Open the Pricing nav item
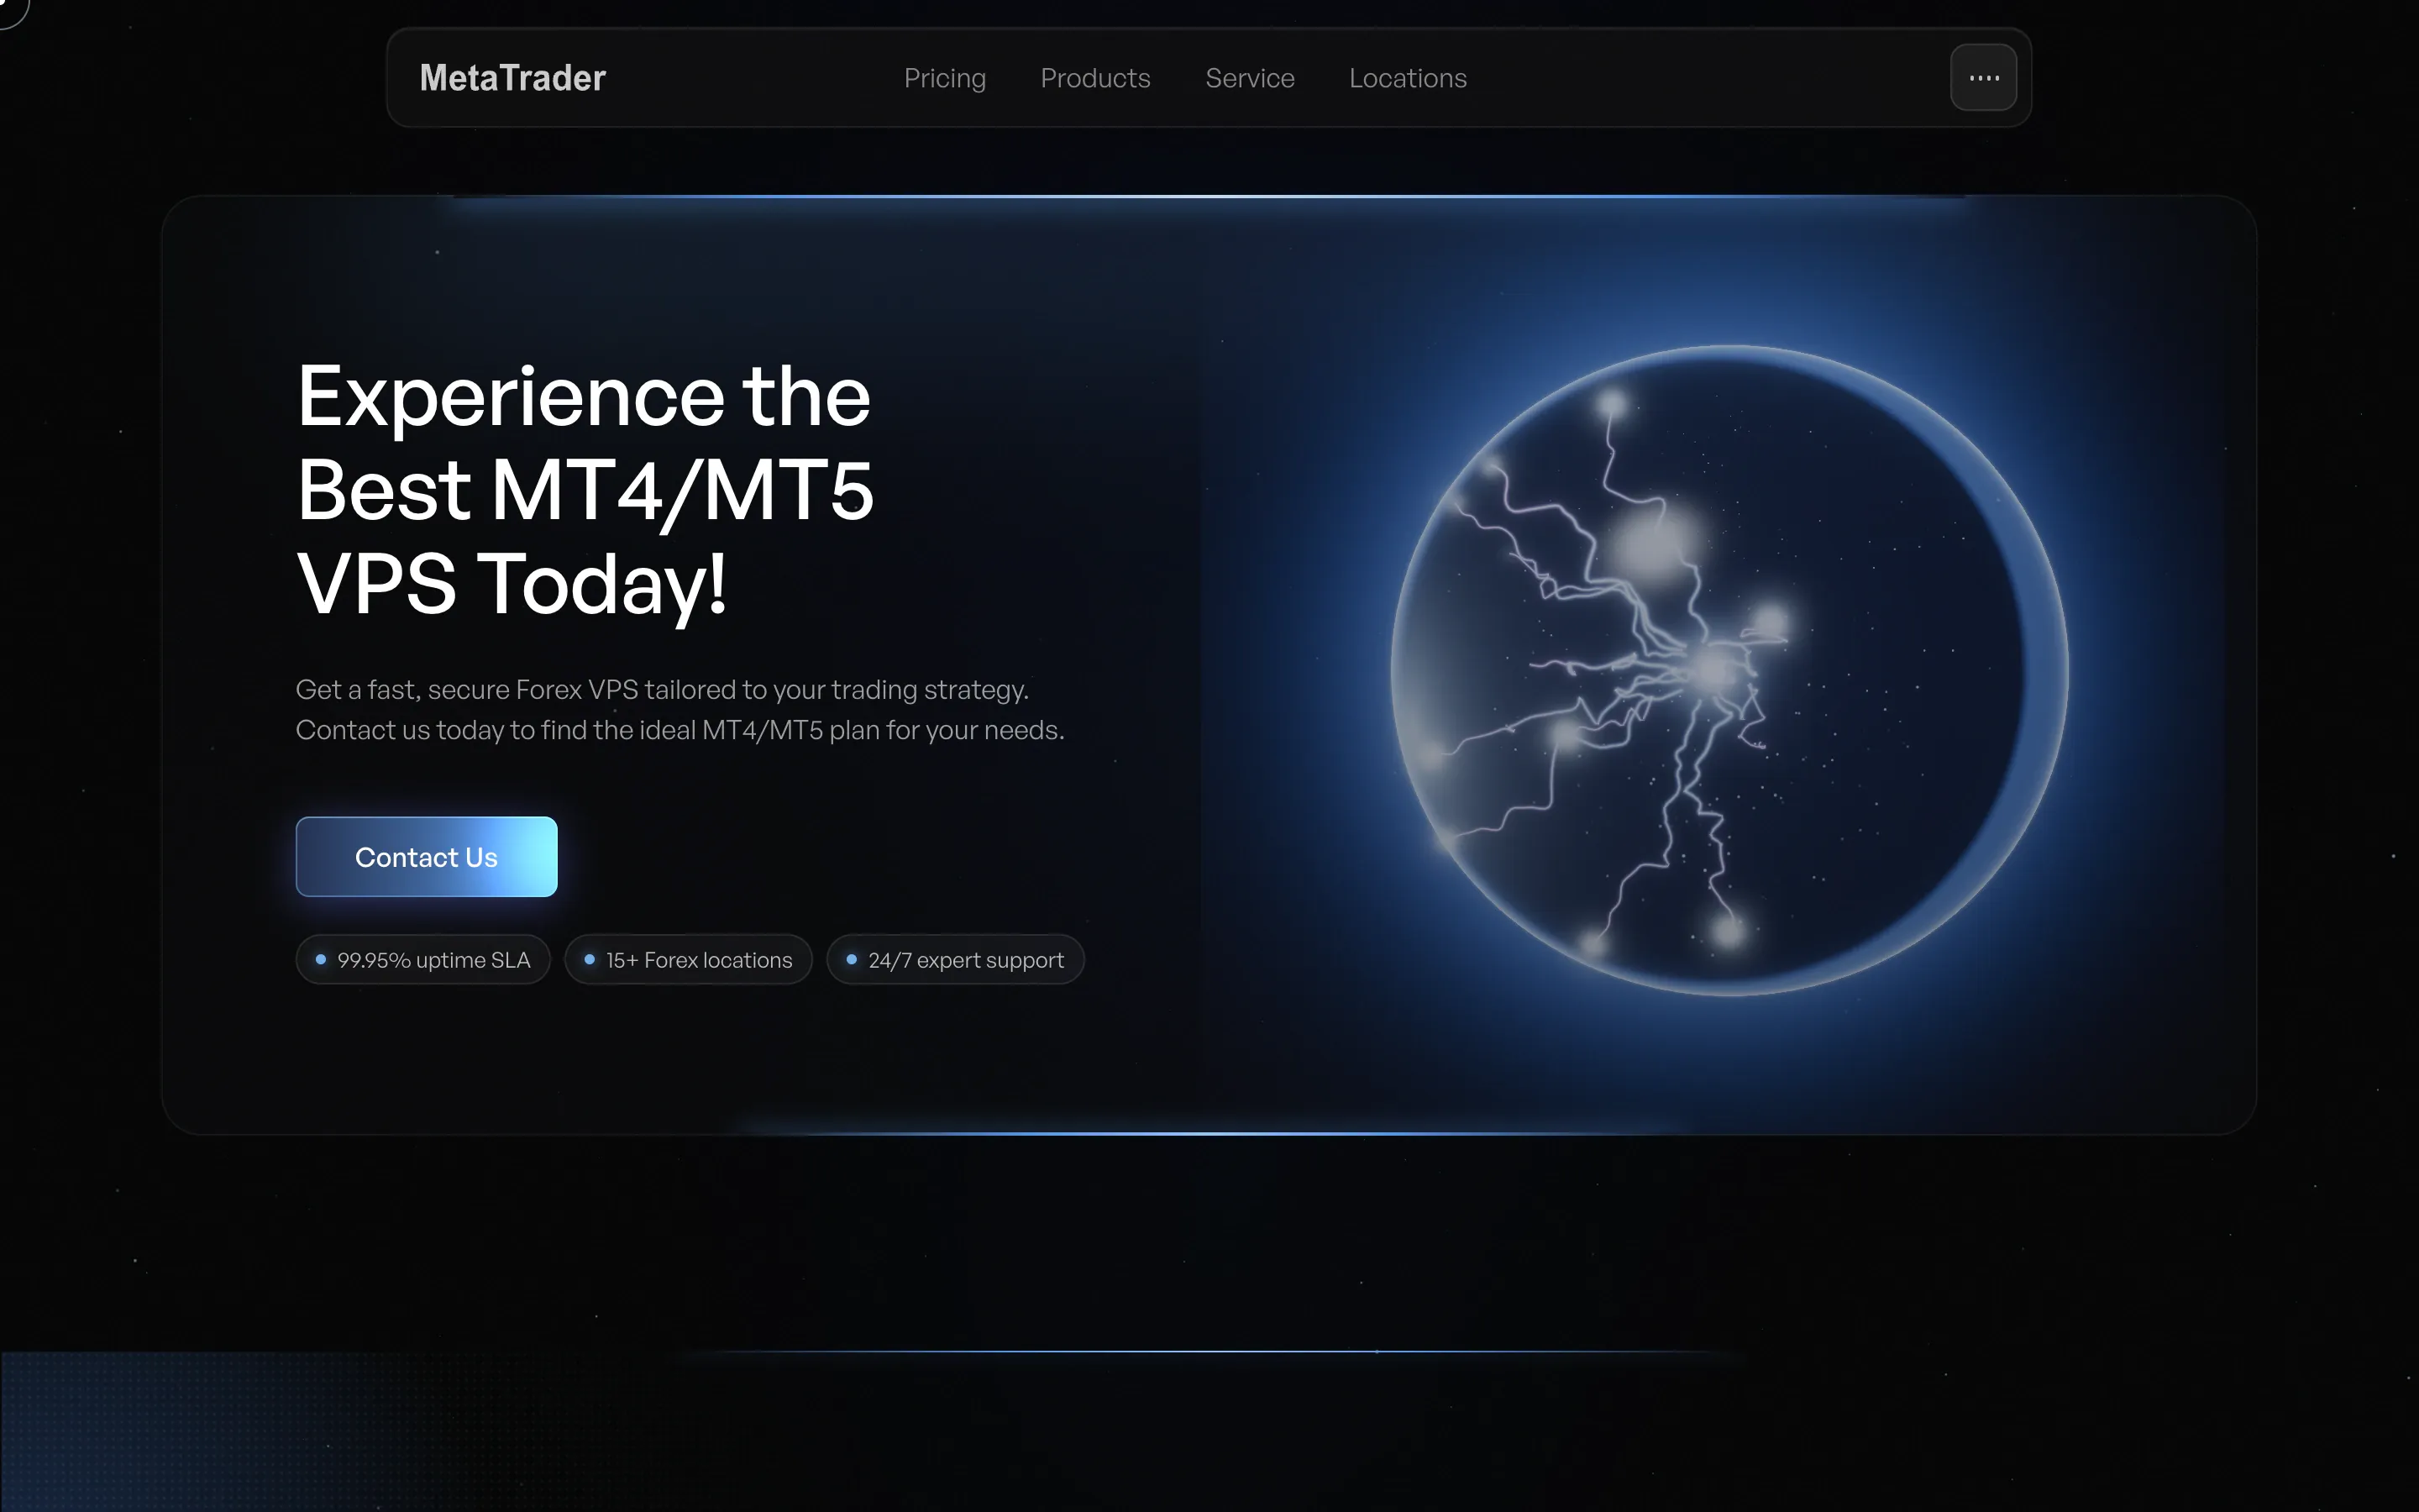 945,78
